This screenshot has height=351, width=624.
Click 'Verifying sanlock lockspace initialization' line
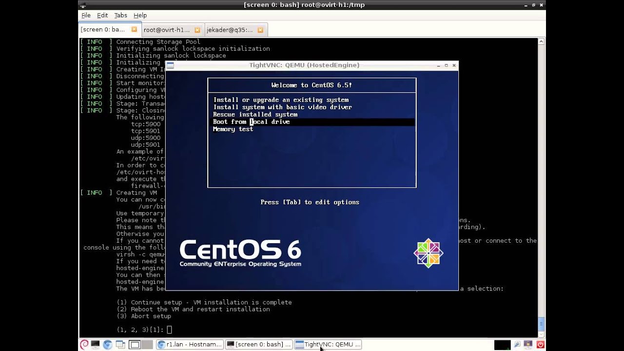pos(193,49)
